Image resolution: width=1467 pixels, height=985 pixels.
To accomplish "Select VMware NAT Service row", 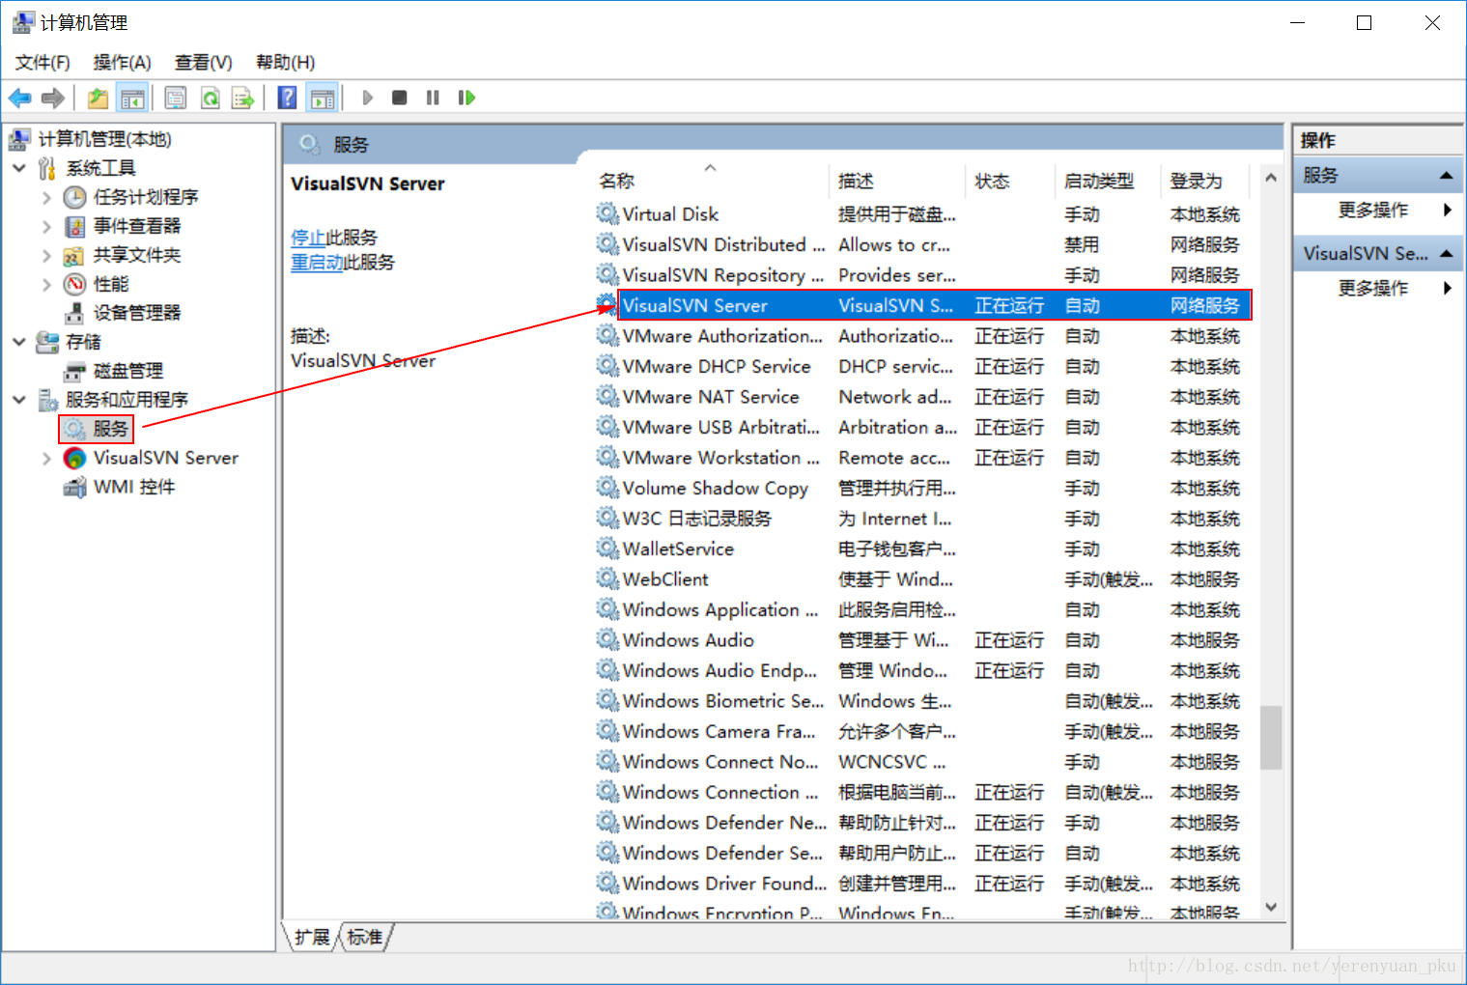I will (x=924, y=397).
